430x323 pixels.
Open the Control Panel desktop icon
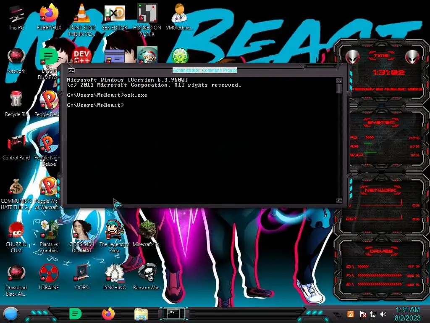coord(16,147)
